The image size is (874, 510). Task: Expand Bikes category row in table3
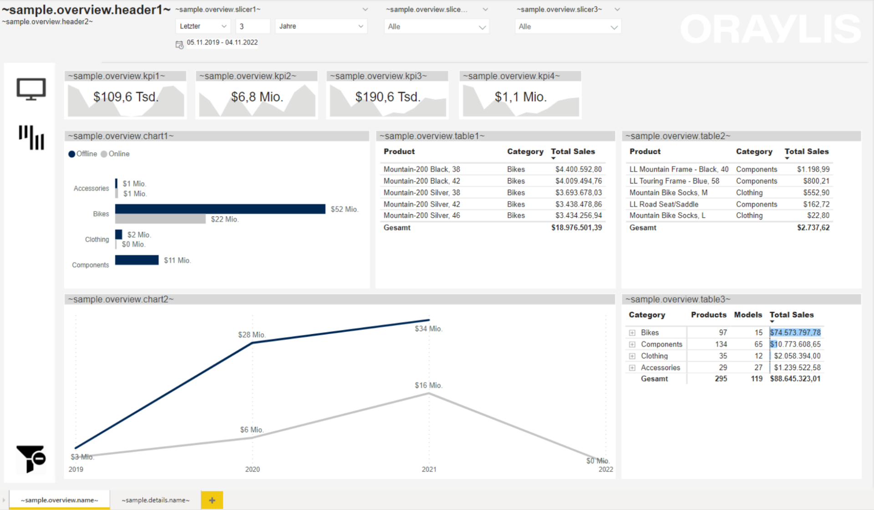pyautogui.click(x=632, y=333)
